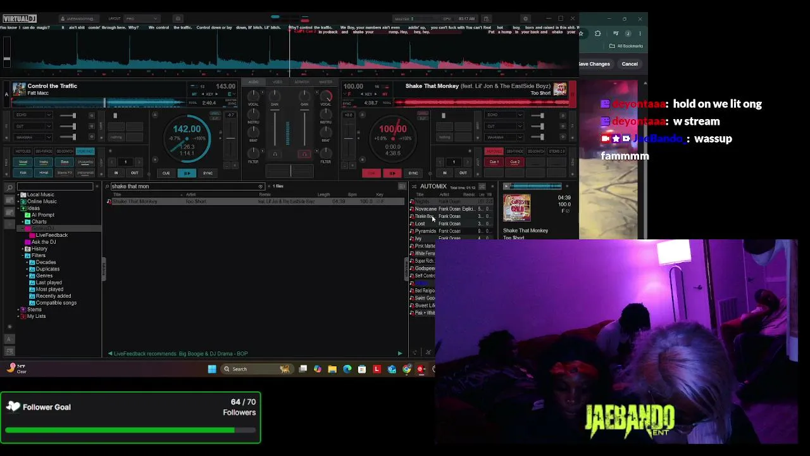Image resolution: width=810 pixels, height=456 pixels.
Task: Click the right deck FILTER knob
Action: [x=326, y=153]
